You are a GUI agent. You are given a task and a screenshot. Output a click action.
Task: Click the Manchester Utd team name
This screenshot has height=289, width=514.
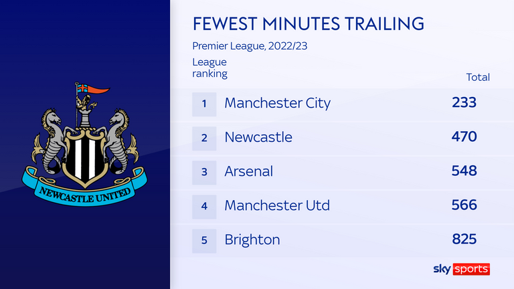click(277, 205)
